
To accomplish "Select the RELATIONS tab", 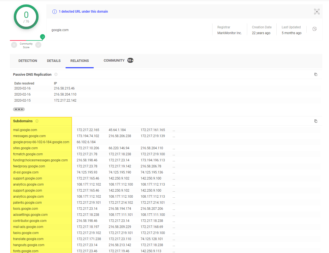I will [x=80, y=61].
